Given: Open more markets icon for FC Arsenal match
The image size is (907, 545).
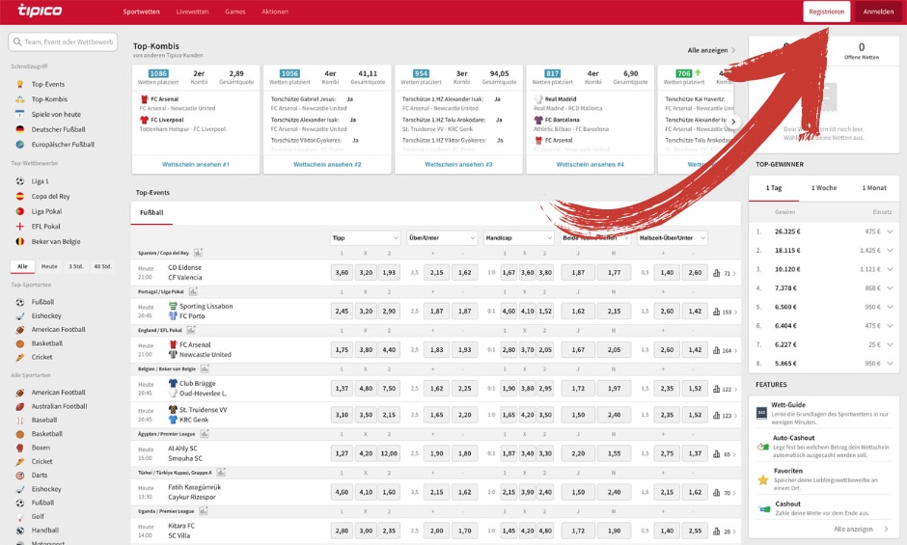Looking at the screenshot, I should [x=717, y=350].
